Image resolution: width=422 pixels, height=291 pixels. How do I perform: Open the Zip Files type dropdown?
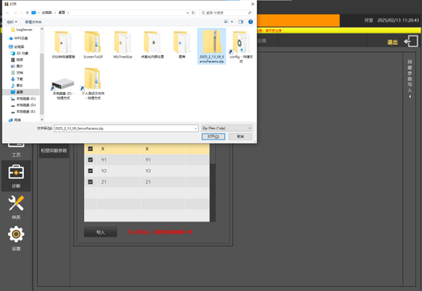coord(227,128)
